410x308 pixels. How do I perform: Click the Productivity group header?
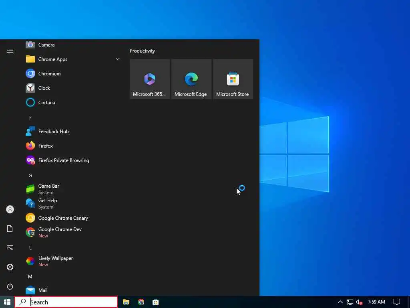(142, 51)
